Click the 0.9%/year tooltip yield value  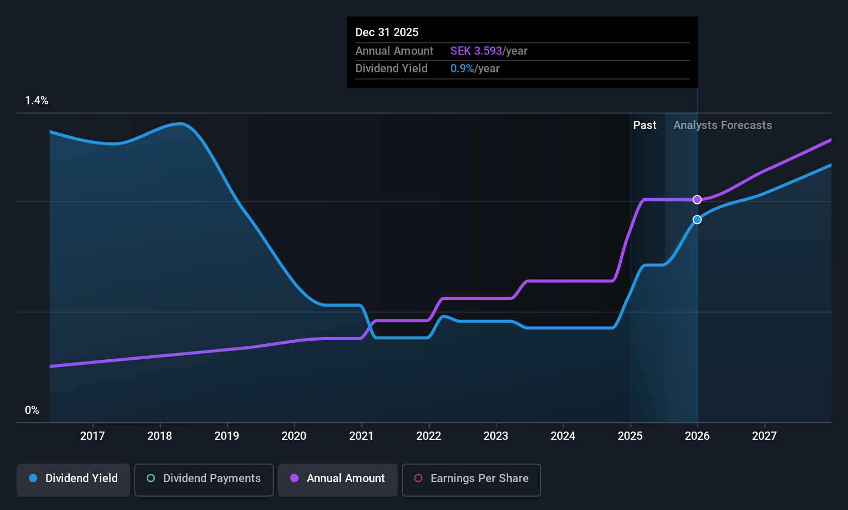point(475,69)
